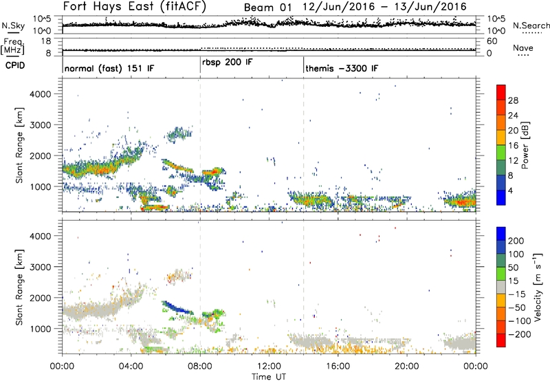Click the '12:00' time tick label
Viewport: 550px width, 381px height.
(x=269, y=367)
